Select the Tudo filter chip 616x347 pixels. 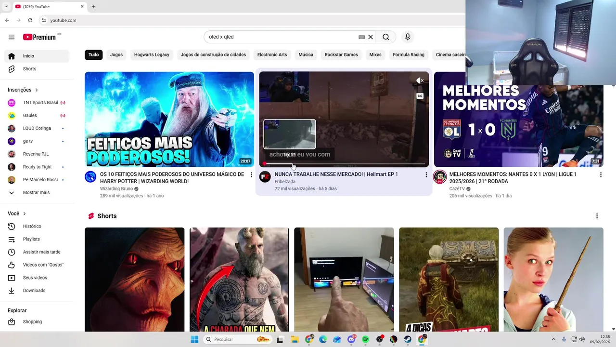[x=93, y=55]
